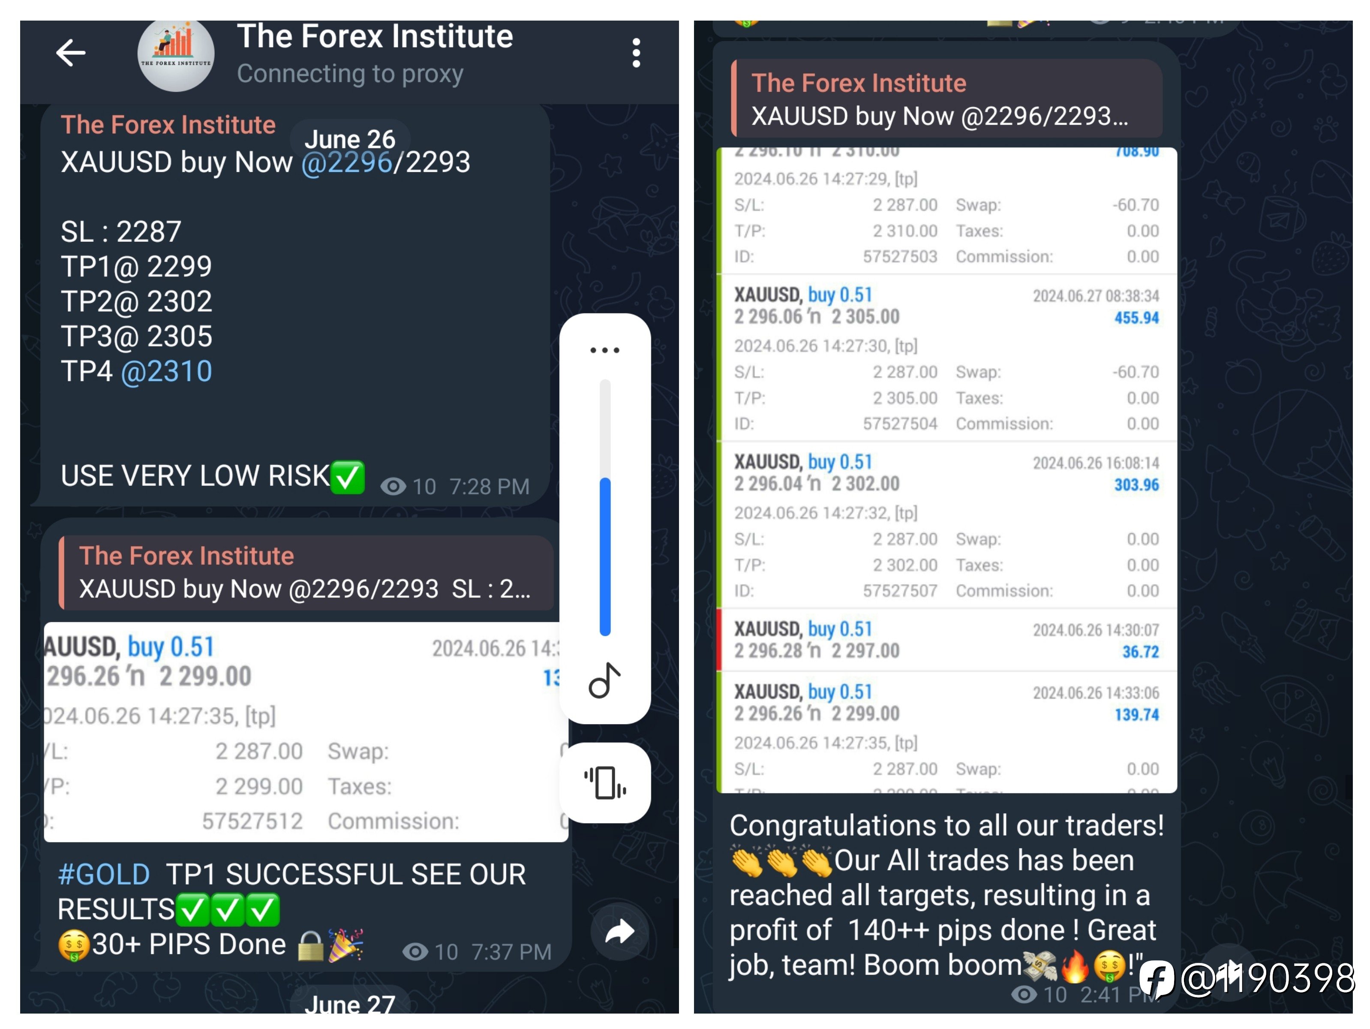Screen dimensions: 1370x1029
Task: Open the quoted reply in right chat
Action: [946, 99]
